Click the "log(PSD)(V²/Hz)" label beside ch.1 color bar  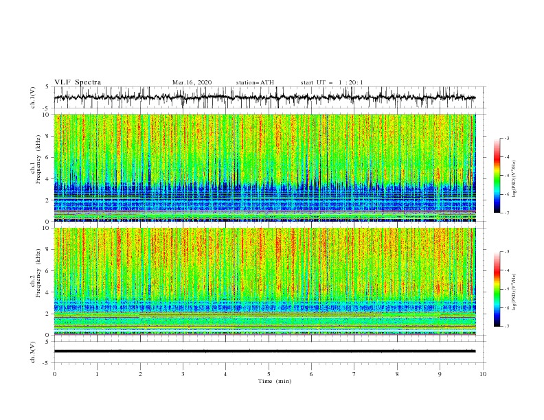tap(514, 179)
